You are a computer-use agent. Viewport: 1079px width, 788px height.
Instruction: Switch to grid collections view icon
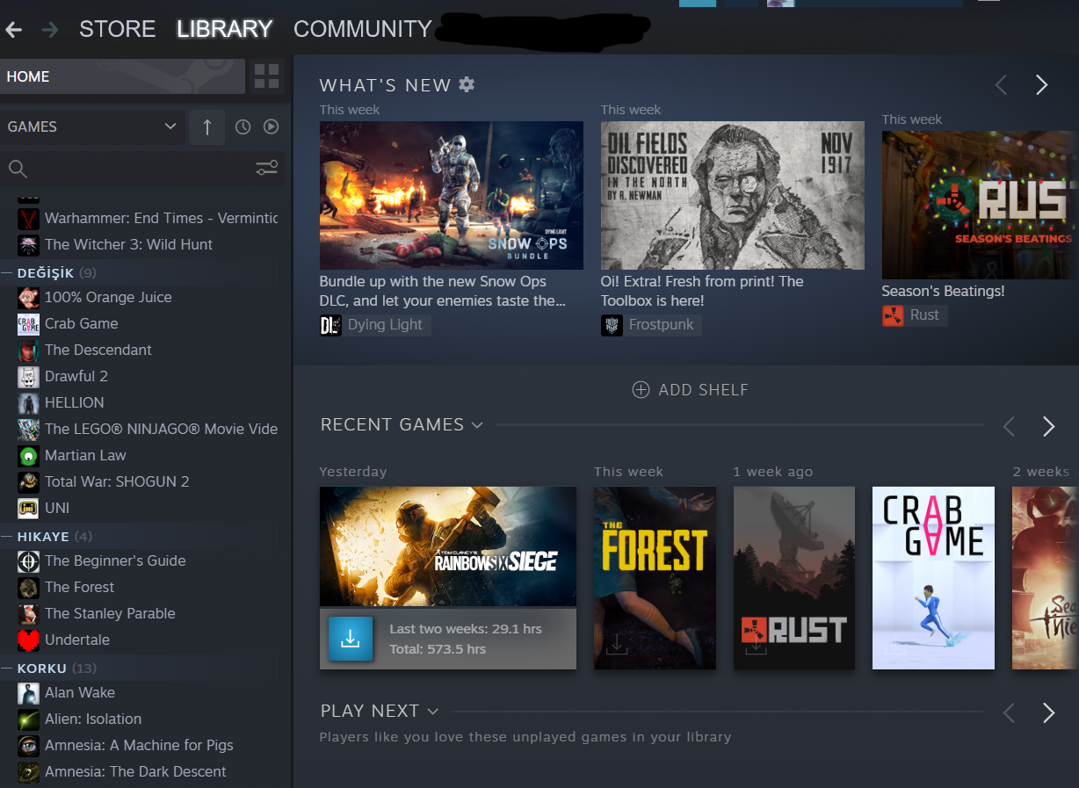[266, 76]
